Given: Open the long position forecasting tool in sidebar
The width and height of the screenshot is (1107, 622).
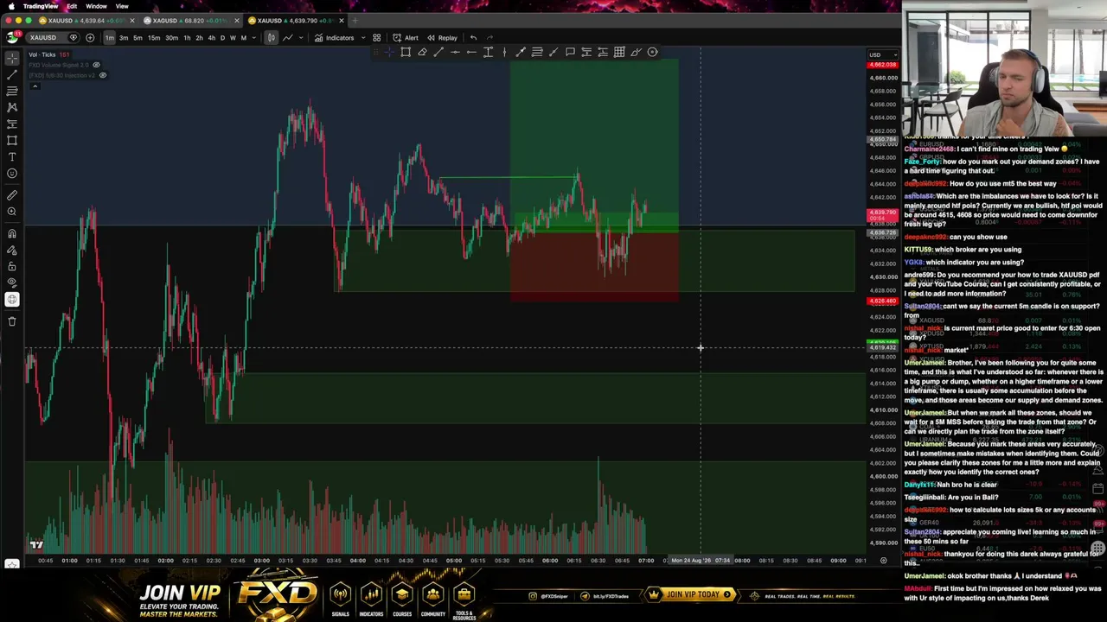Looking at the screenshot, I should point(12,124).
